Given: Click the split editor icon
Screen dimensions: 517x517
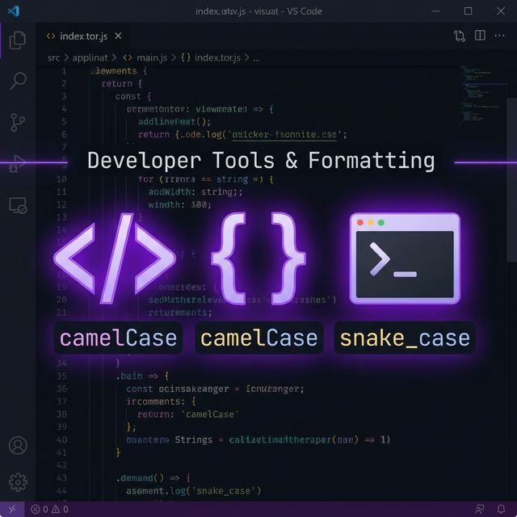Looking at the screenshot, I should (480, 36).
